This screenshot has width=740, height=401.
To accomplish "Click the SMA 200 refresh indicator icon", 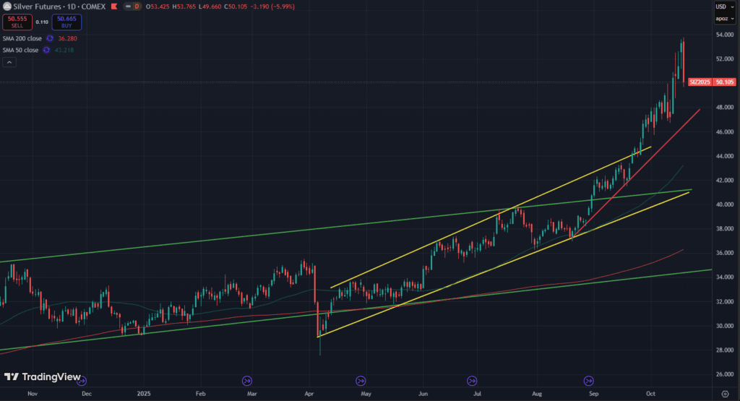I will pos(50,38).
